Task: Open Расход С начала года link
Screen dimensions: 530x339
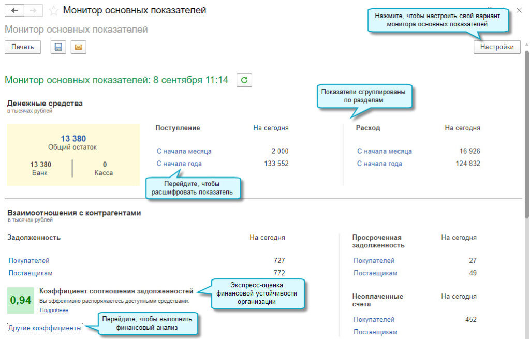Action: (x=379, y=164)
